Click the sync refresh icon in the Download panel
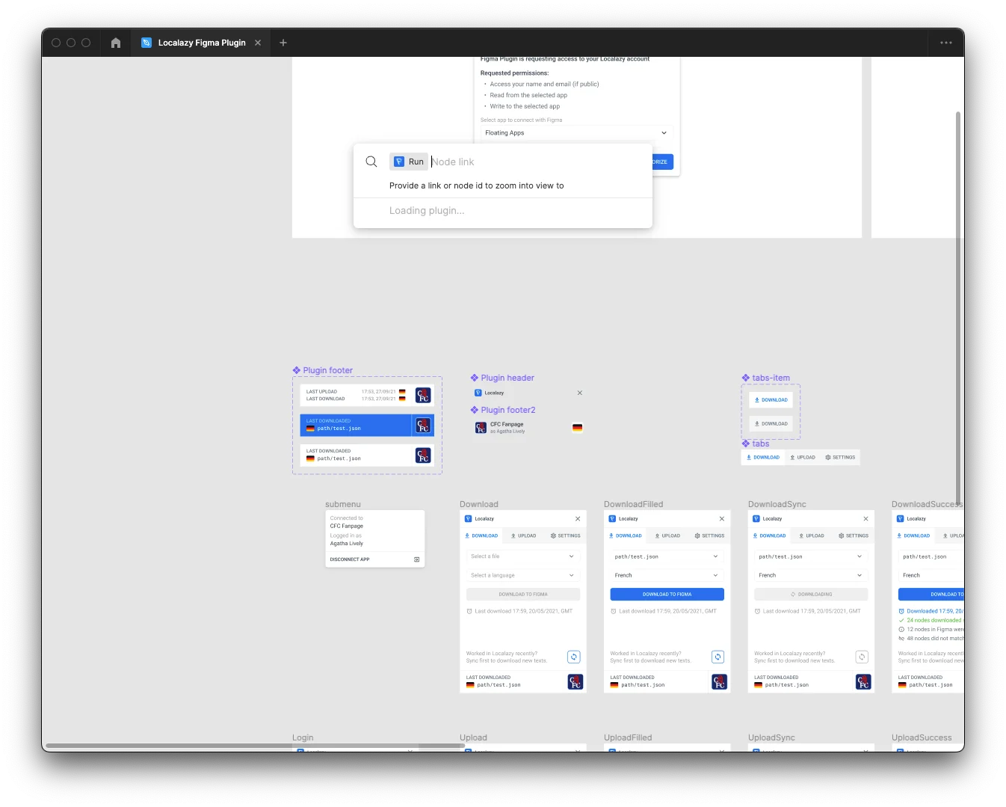Viewport: 1006px width, 807px height. [574, 657]
